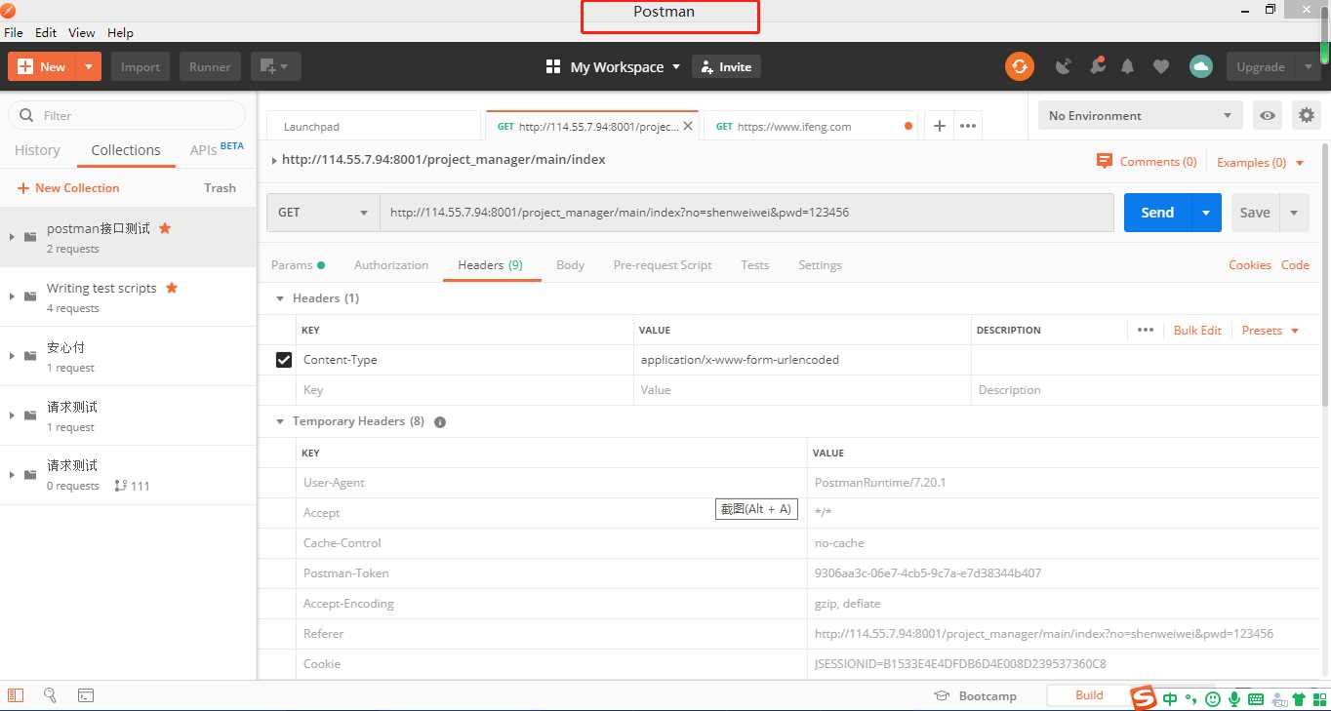The image size is (1331, 711).
Task: Click the Build mode toggle in bottom bar
Action: pos(1089,695)
